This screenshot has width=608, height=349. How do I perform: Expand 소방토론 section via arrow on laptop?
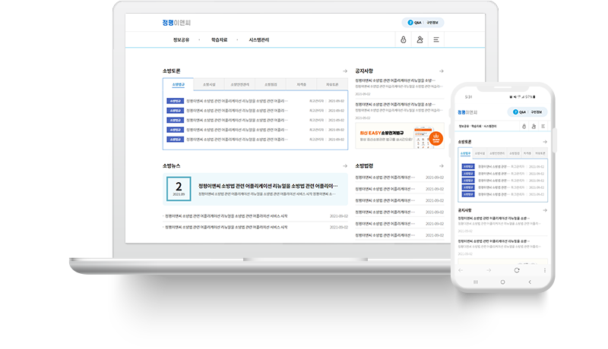pos(345,71)
